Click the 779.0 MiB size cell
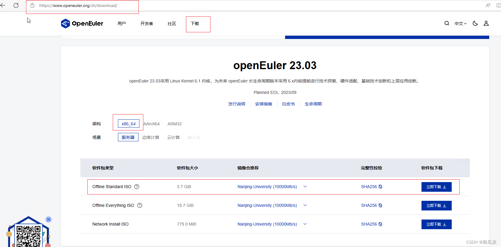Screen dimensions: 501x247 [187, 224]
